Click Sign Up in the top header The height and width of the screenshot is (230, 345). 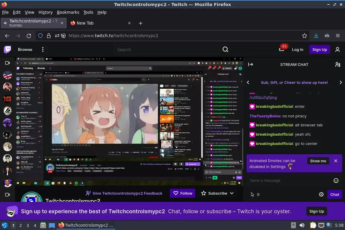tap(320, 49)
